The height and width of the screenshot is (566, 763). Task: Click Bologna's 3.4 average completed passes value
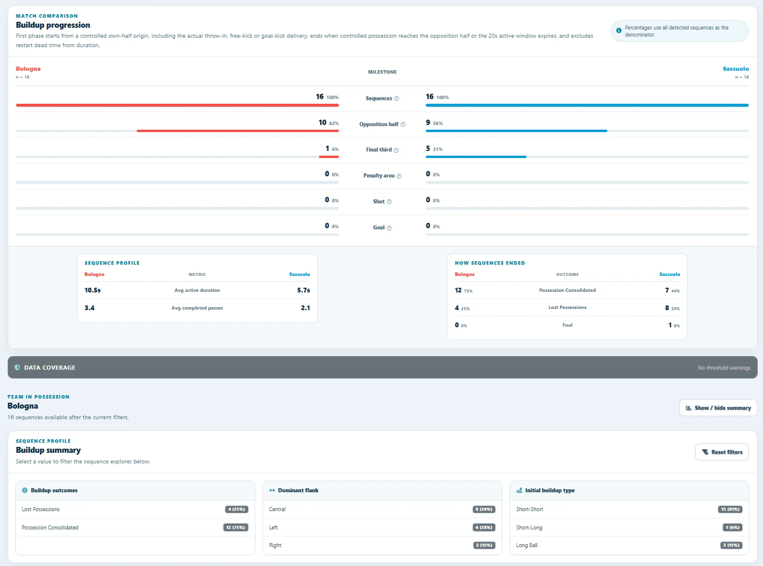pyautogui.click(x=90, y=308)
